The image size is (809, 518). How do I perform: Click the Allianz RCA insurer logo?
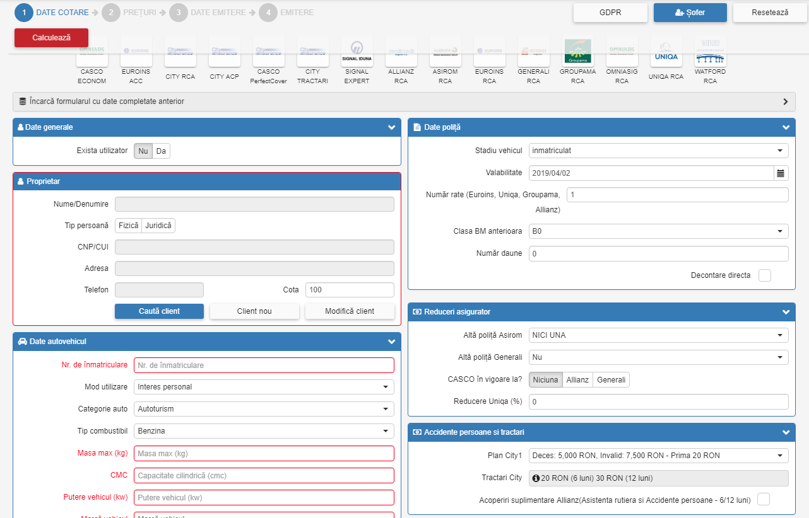click(401, 52)
